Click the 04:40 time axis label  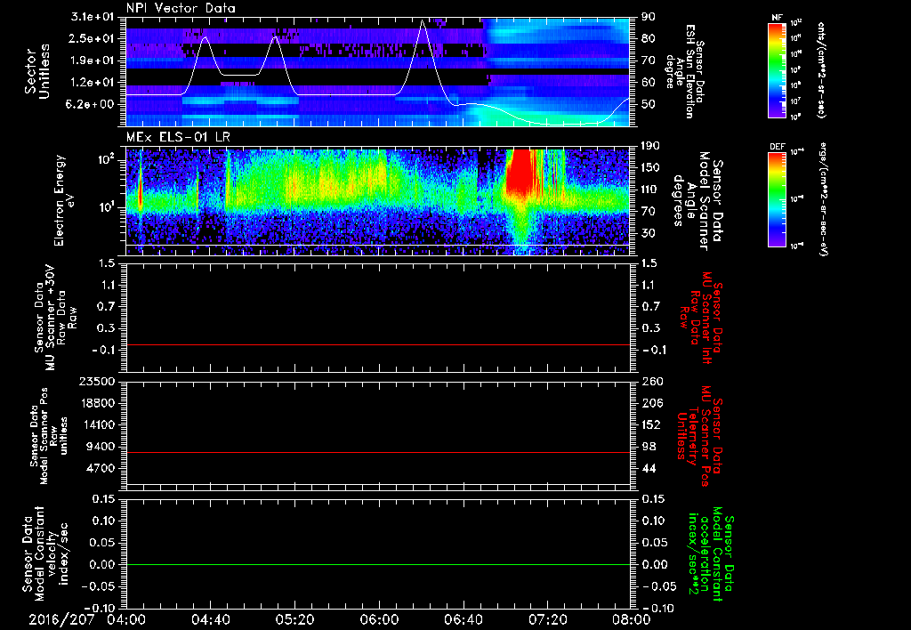pos(210,619)
